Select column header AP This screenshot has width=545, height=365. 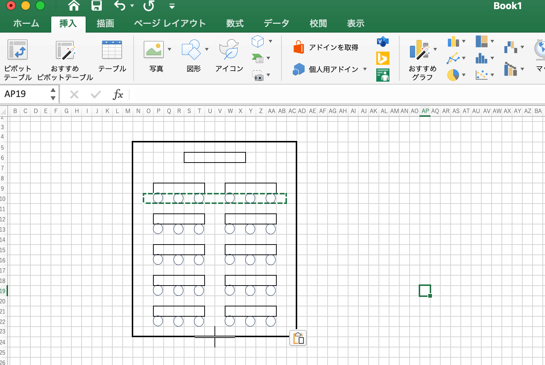(425, 111)
